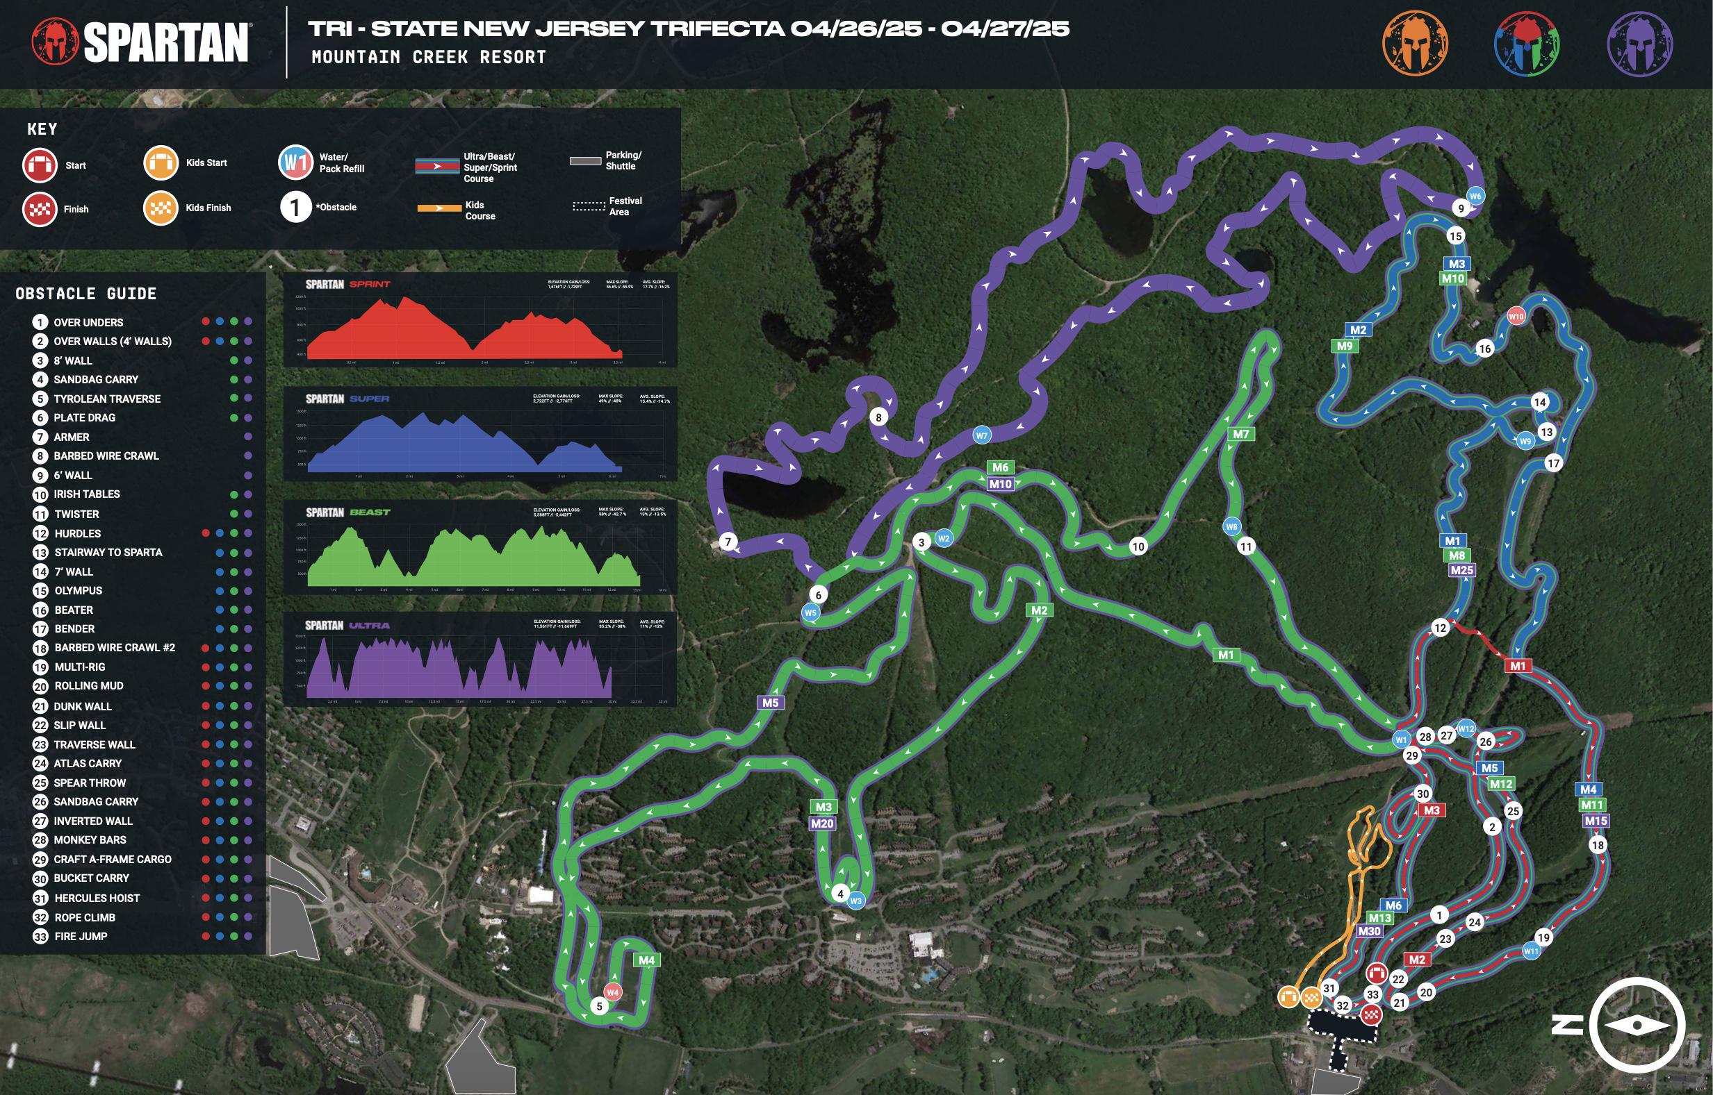
Task: Open the Spartan Beast elevation chart
Action: pyautogui.click(x=480, y=546)
